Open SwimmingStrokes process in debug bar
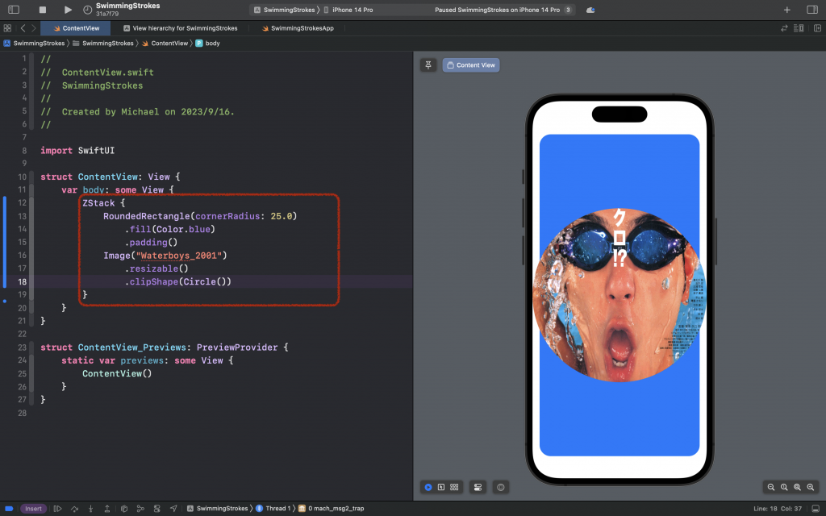Screen dimensions: 826x516 (217, 509)
